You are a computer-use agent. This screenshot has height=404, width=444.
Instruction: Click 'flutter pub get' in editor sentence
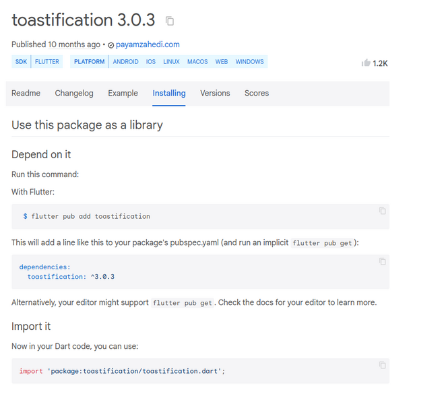[183, 303]
